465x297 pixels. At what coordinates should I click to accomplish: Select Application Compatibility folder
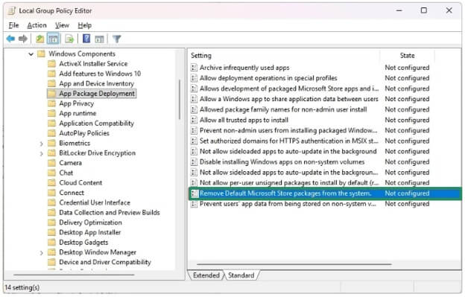[96, 123]
